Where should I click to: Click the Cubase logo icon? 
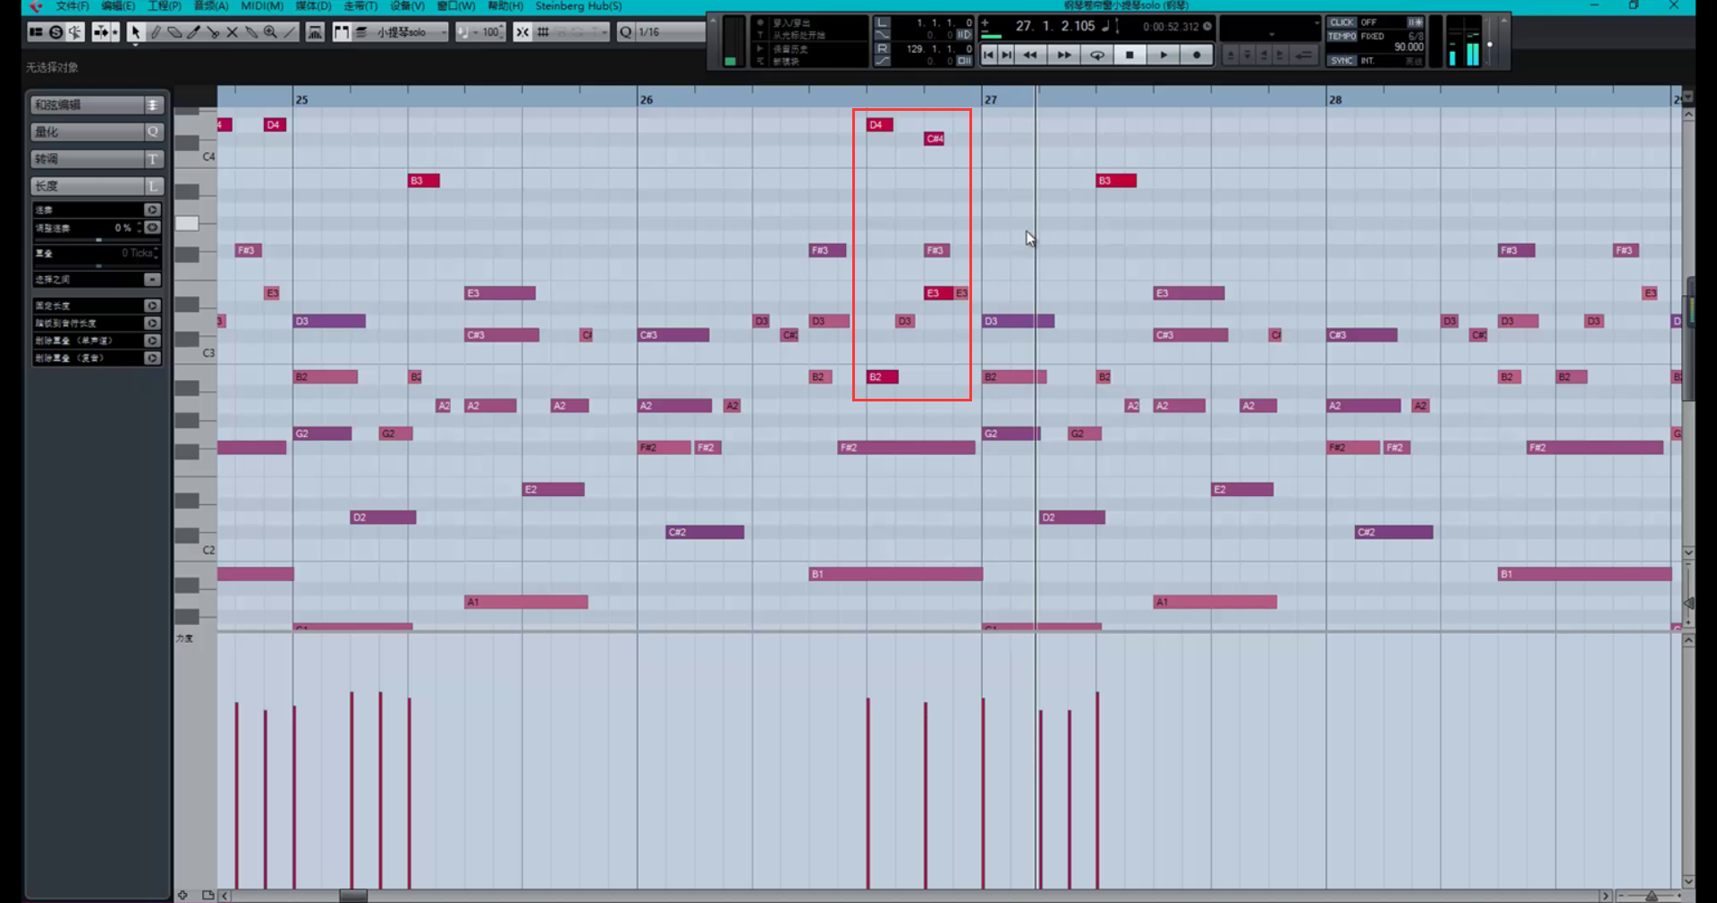click(x=36, y=6)
